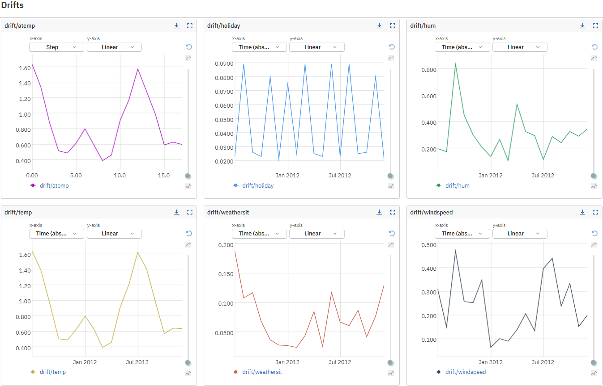Viewport: 603px width, 386px height.
Task: Reset zoom on the drift/windspeed chart
Action: click(x=594, y=233)
